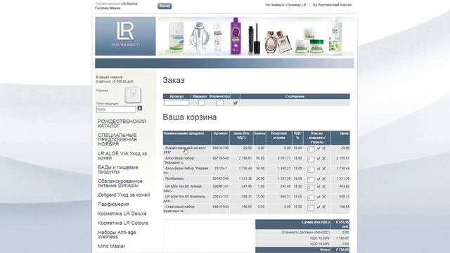Click the products banner image

pos(256,36)
